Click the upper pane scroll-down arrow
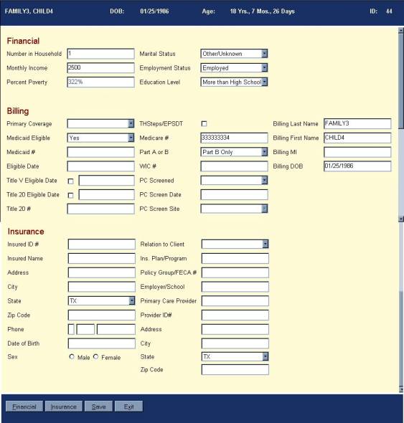404x423 pixels. tap(401, 219)
